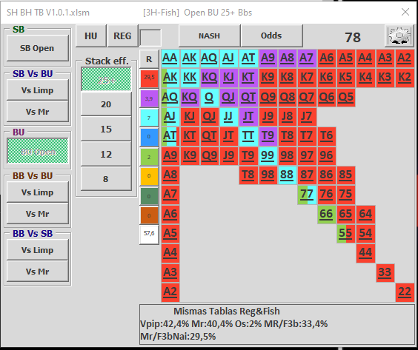418x350 pixels.
Task: Select the AA hand cell
Action: [x=170, y=58]
